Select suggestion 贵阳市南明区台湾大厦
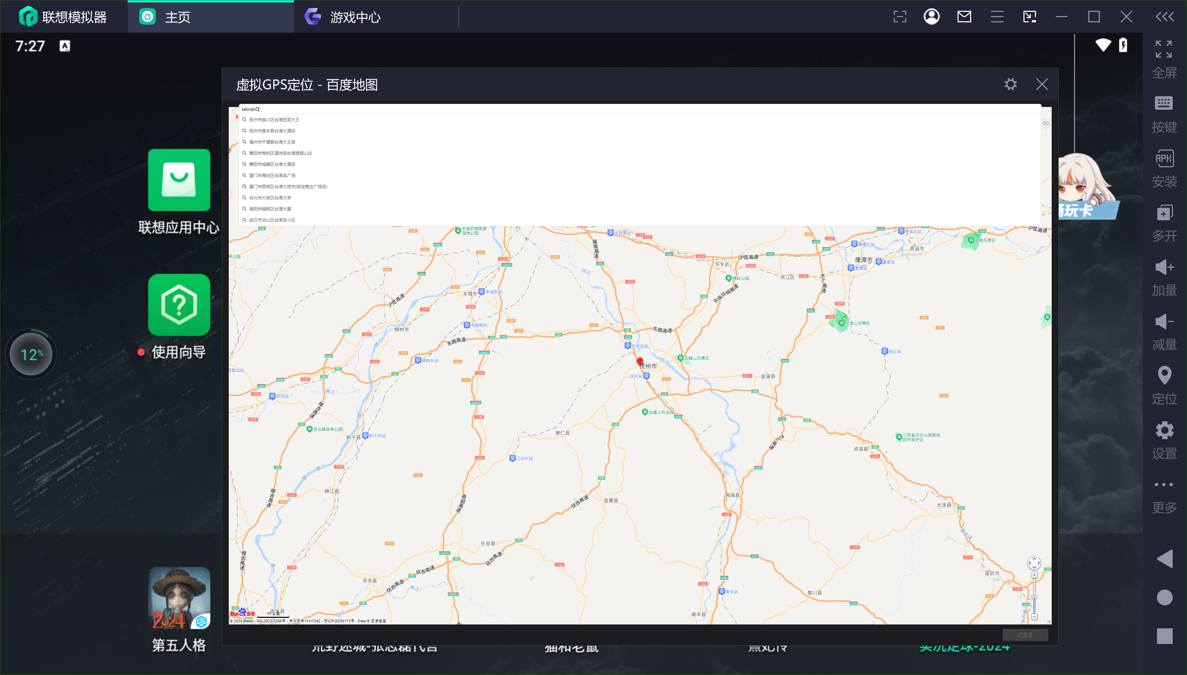 [x=640, y=209]
